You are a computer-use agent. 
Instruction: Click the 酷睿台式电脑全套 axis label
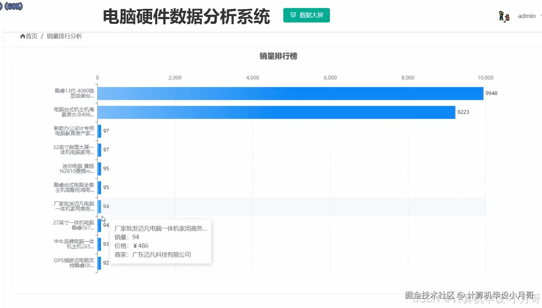[74, 187]
